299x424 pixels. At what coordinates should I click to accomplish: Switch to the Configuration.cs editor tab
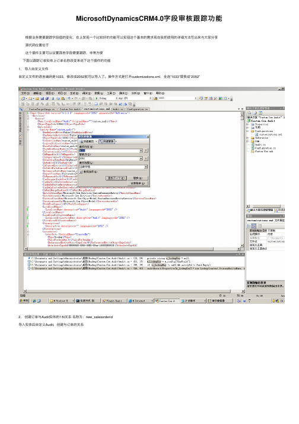pyautogui.click(x=137, y=109)
